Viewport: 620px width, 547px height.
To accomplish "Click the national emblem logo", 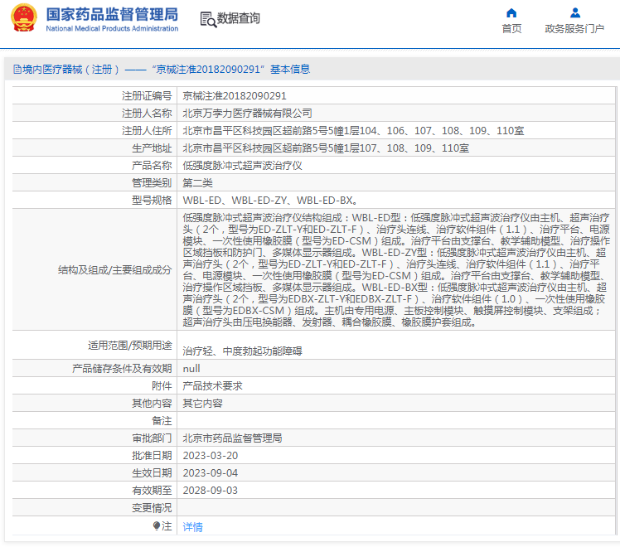I will point(24,17).
